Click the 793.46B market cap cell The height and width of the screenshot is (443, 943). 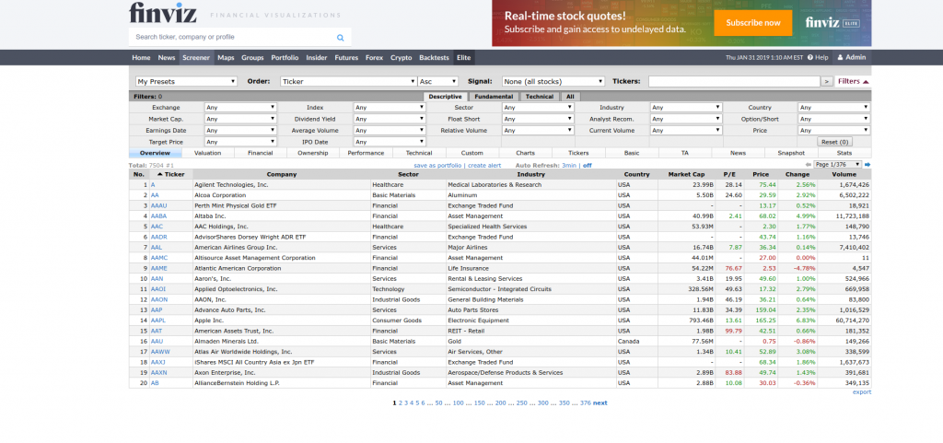686,321
